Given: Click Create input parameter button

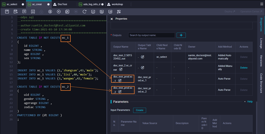Looking at the screenshot, I should 140,110.
